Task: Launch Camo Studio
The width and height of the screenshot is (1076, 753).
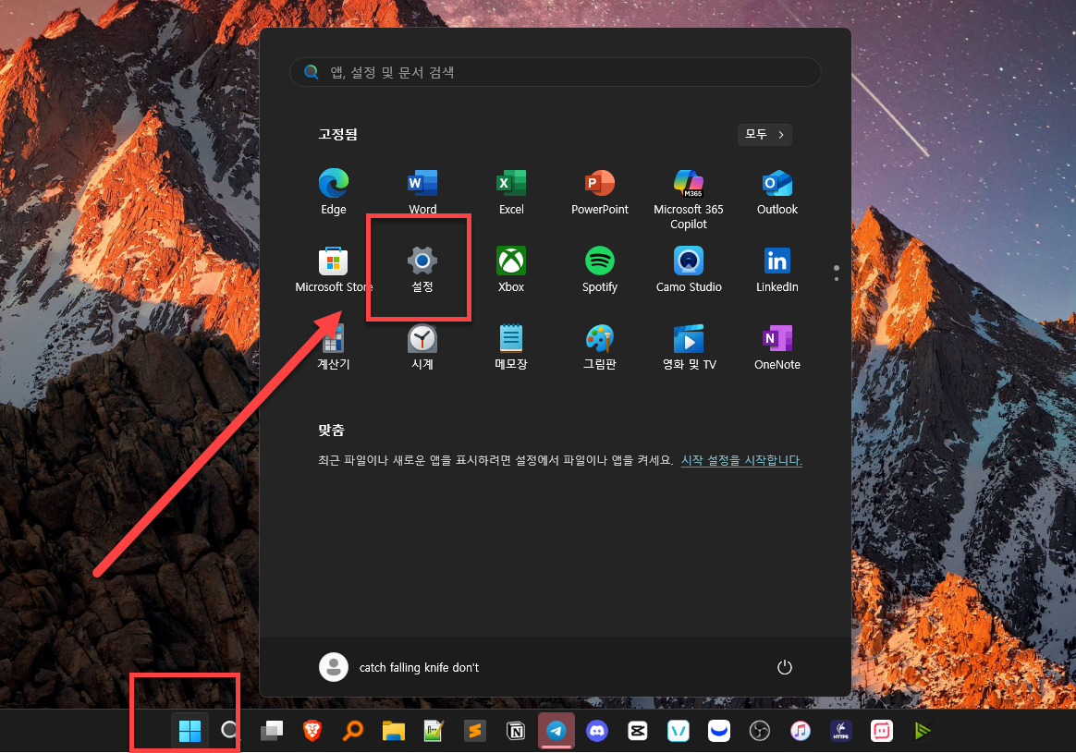Action: coord(689,270)
